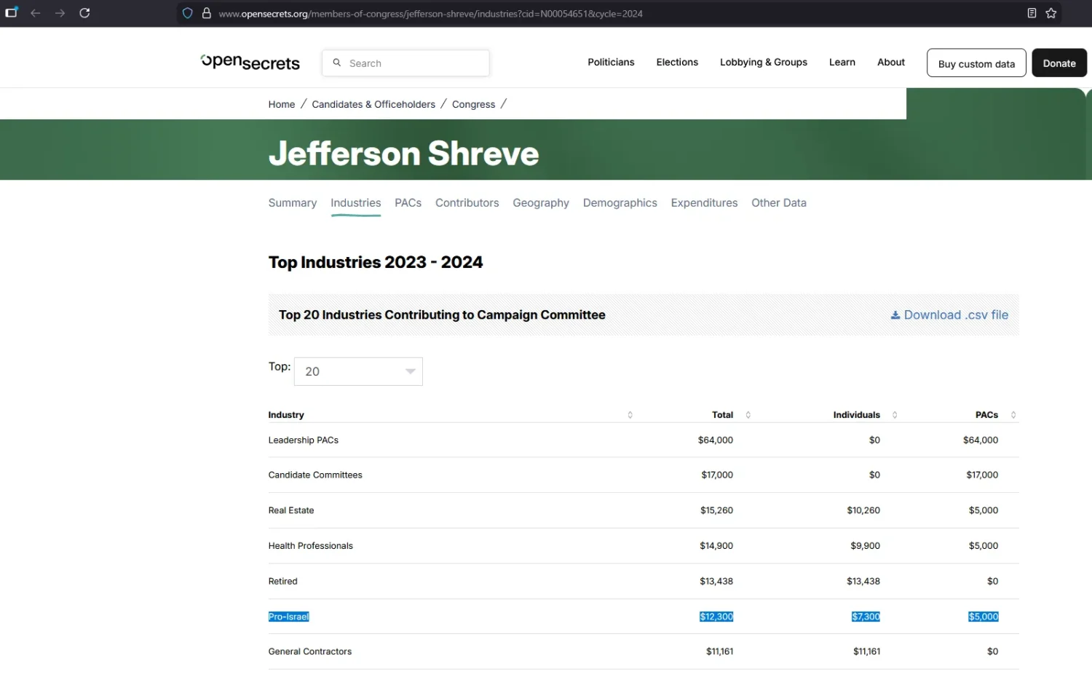Click the download icon beside .csv link
Screen dimensions: 1092x677
[x=895, y=315]
